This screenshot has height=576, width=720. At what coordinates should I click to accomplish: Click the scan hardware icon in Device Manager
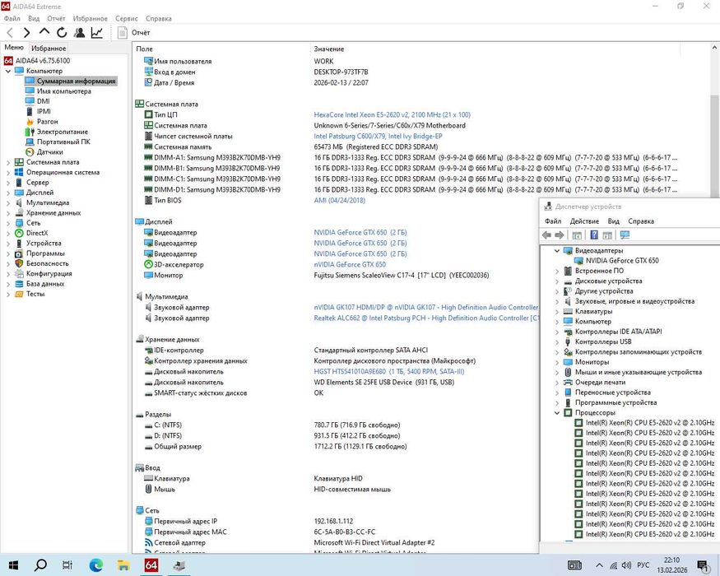[x=625, y=235]
